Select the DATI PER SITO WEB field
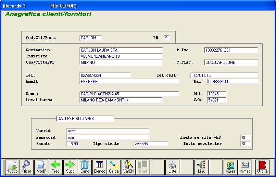 [85, 119]
